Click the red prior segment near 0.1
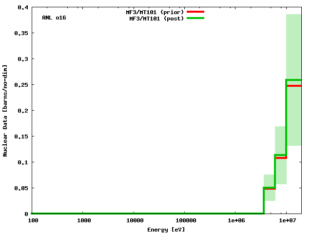This screenshot has width=312, height=234. [281, 157]
